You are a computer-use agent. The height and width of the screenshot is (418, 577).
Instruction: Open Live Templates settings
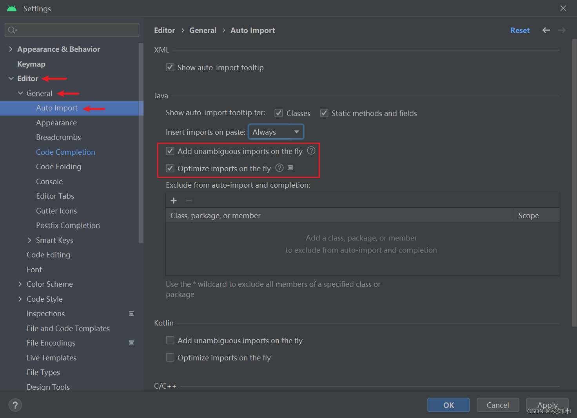(x=51, y=358)
